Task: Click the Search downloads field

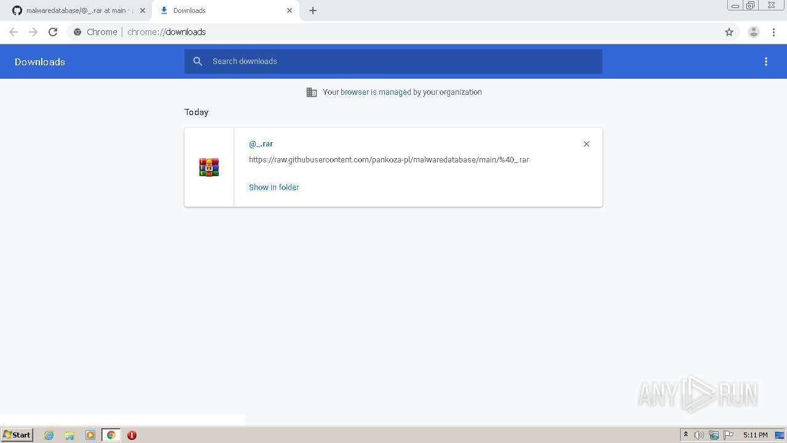Action: point(393,62)
